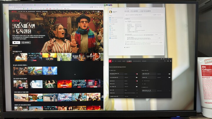Open refresh rate dropdown in Settings
212x119 pixels.
[x=159, y=35]
